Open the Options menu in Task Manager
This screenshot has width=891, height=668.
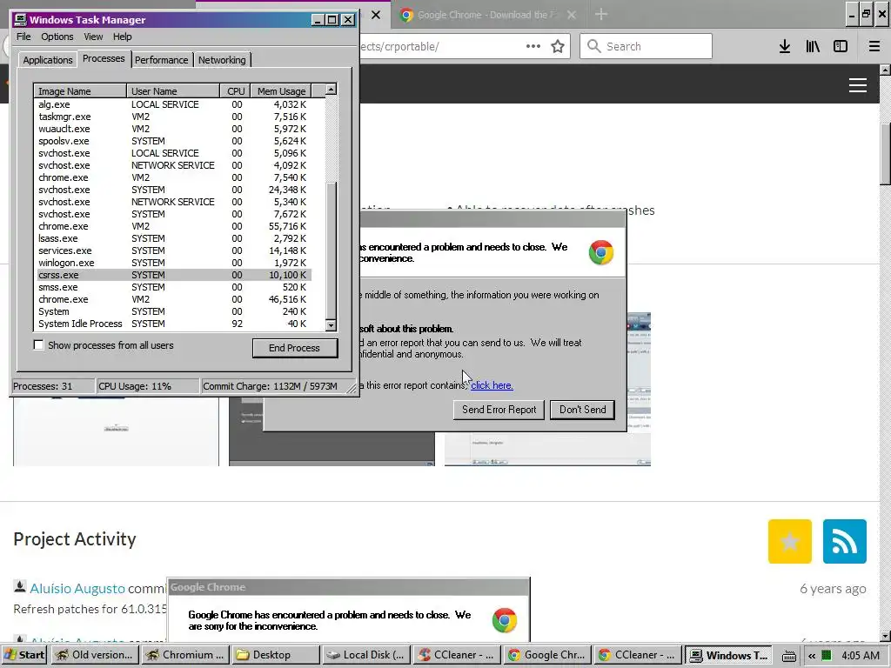click(57, 37)
